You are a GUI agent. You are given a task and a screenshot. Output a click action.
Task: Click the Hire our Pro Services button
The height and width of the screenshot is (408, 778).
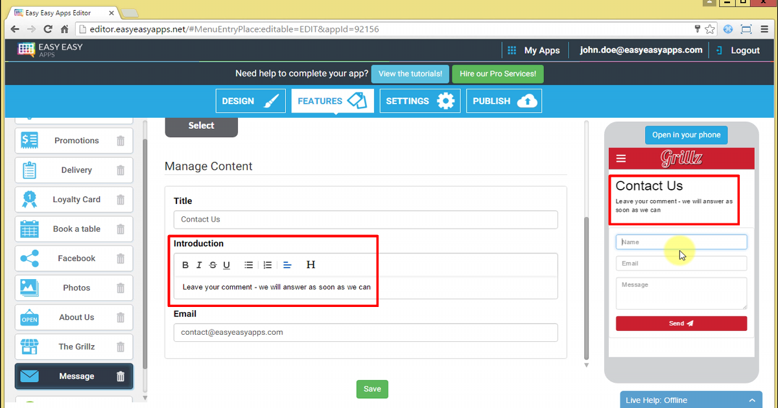(497, 74)
